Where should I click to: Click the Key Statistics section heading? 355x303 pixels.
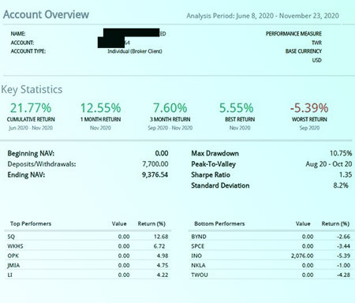tap(32, 89)
